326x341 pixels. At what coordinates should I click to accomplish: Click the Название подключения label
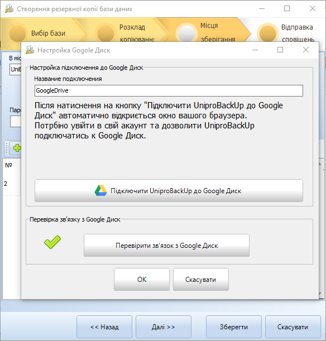(x=68, y=79)
